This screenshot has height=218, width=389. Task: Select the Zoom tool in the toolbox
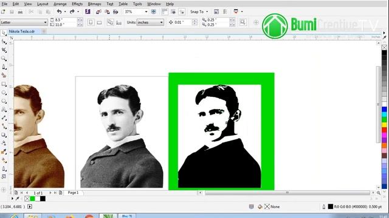(4, 58)
